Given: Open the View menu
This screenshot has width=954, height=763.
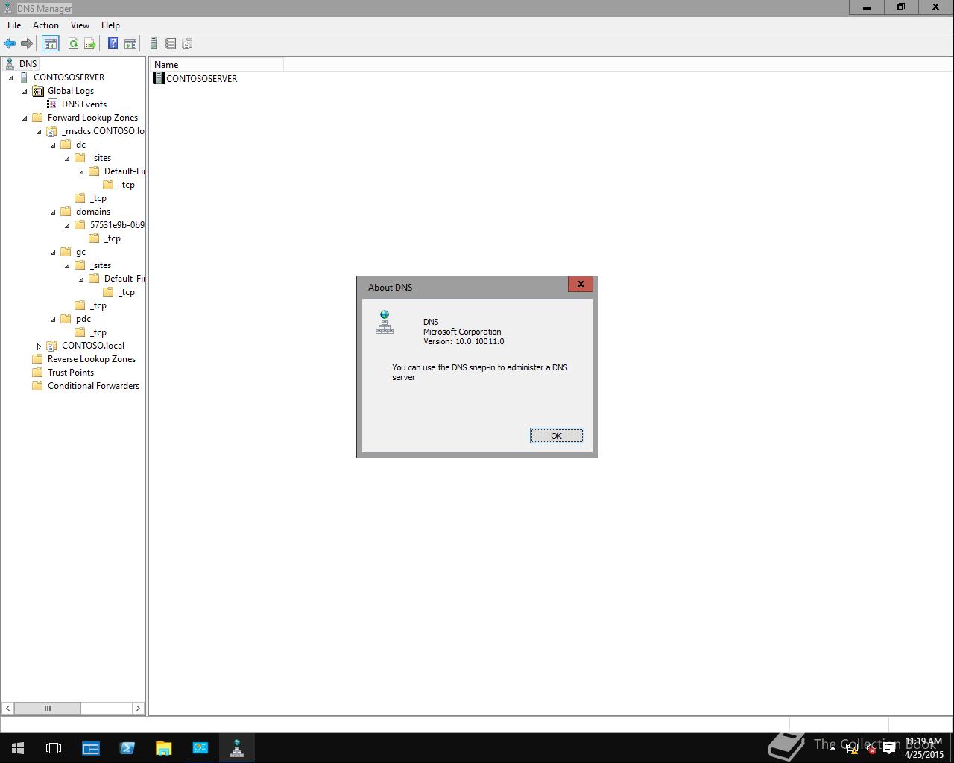Looking at the screenshot, I should click(80, 25).
